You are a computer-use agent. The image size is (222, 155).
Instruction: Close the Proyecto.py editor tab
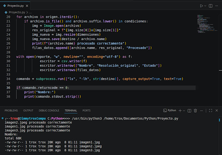[27, 6]
